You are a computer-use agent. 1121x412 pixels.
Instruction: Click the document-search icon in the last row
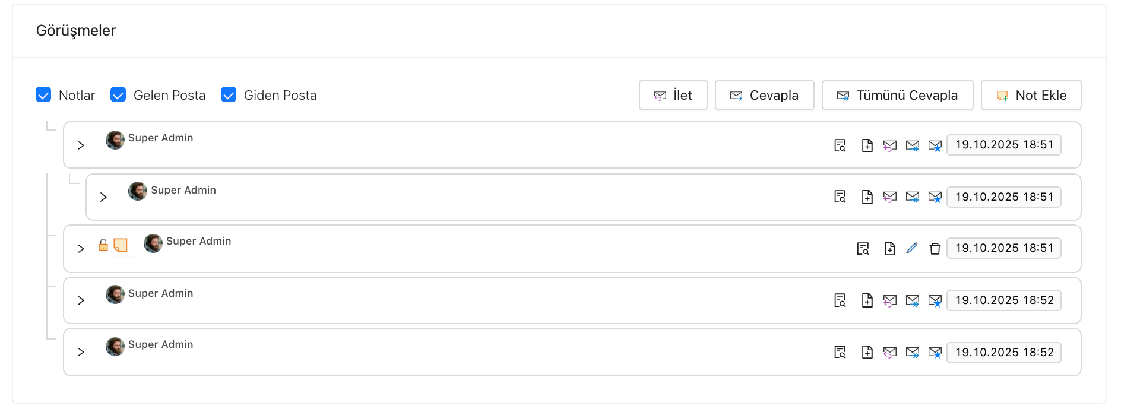[840, 352]
